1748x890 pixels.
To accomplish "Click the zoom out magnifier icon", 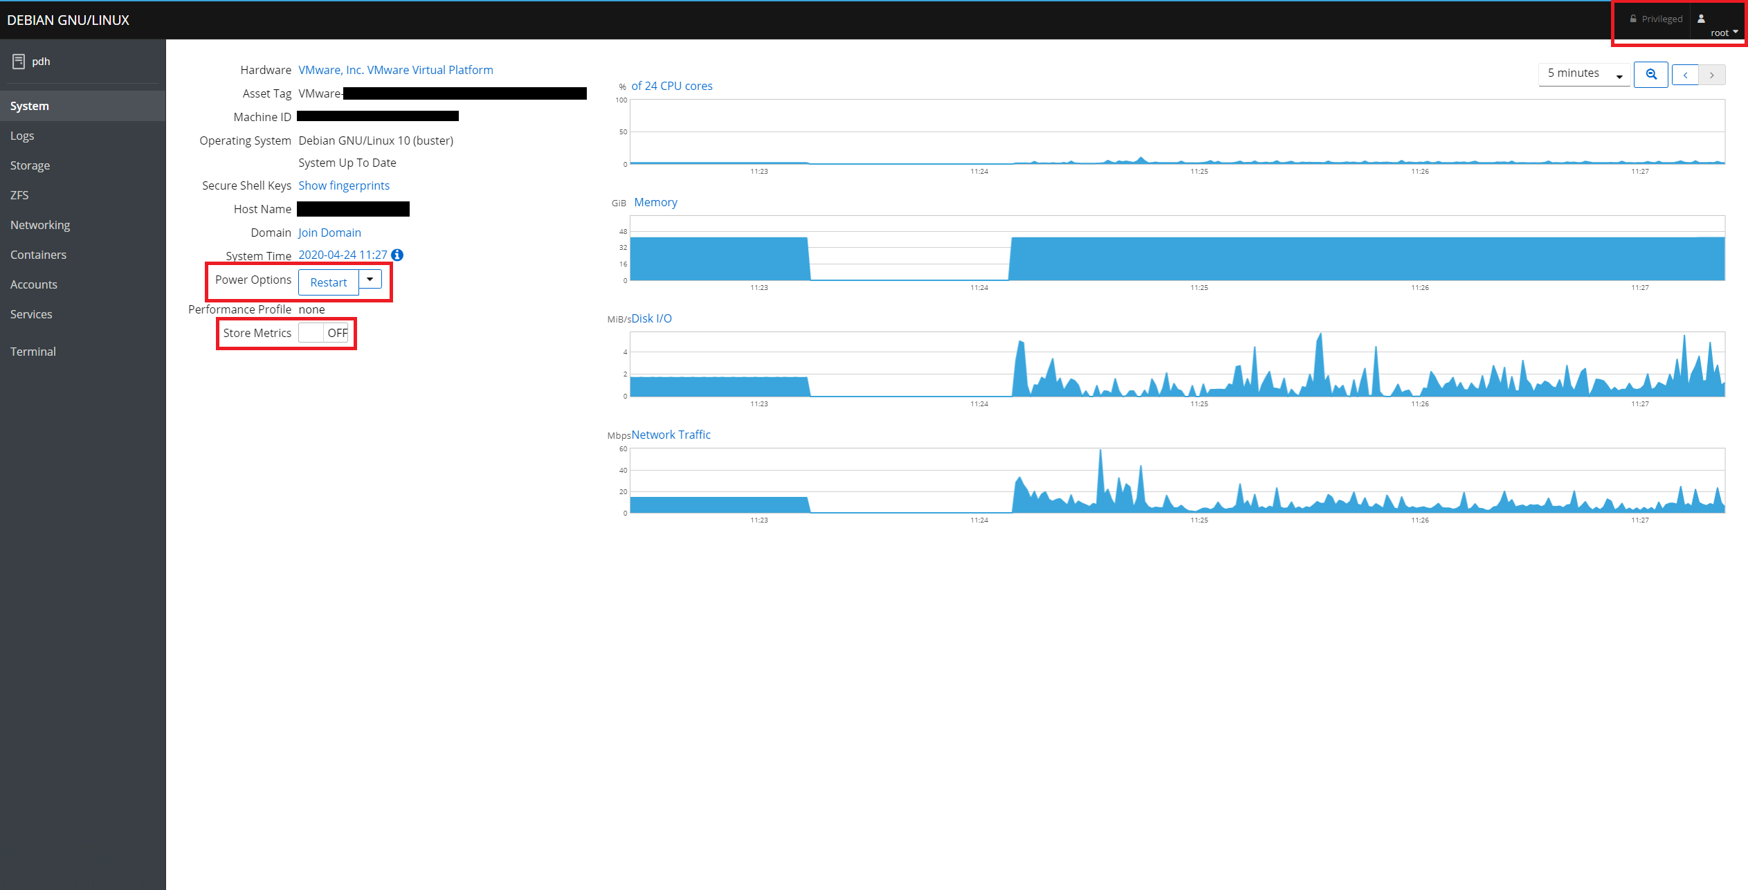I will coord(1651,75).
